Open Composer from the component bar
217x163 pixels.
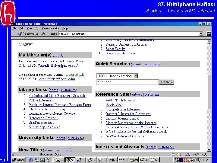205,155
